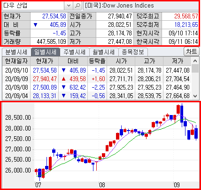Click the 20/09/10 current price 27,534.58
This screenshot has height=190, width=201.
(45, 70)
